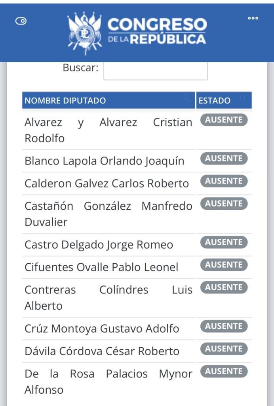Click the sort icon in Estado header
The height and width of the screenshot is (406, 274).
click(243, 98)
